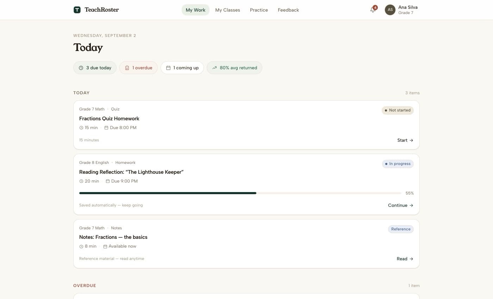Click the clock icon beside '20 min'
This screenshot has width=493, height=299.
[81, 181]
